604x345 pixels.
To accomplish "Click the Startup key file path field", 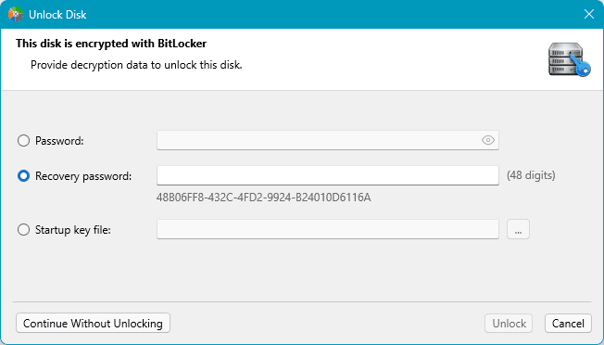I will coord(328,229).
